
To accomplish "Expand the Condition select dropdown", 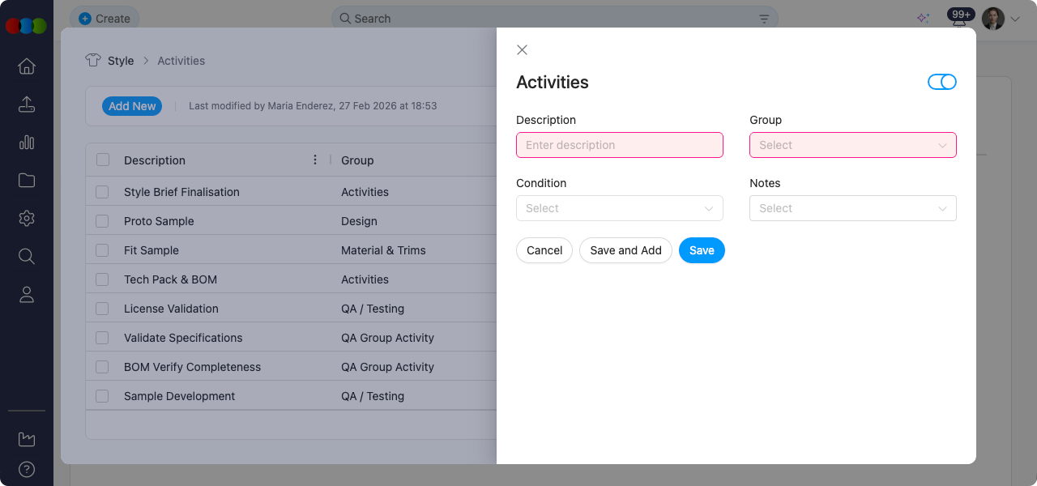I will pyautogui.click(x=619, y=208).
